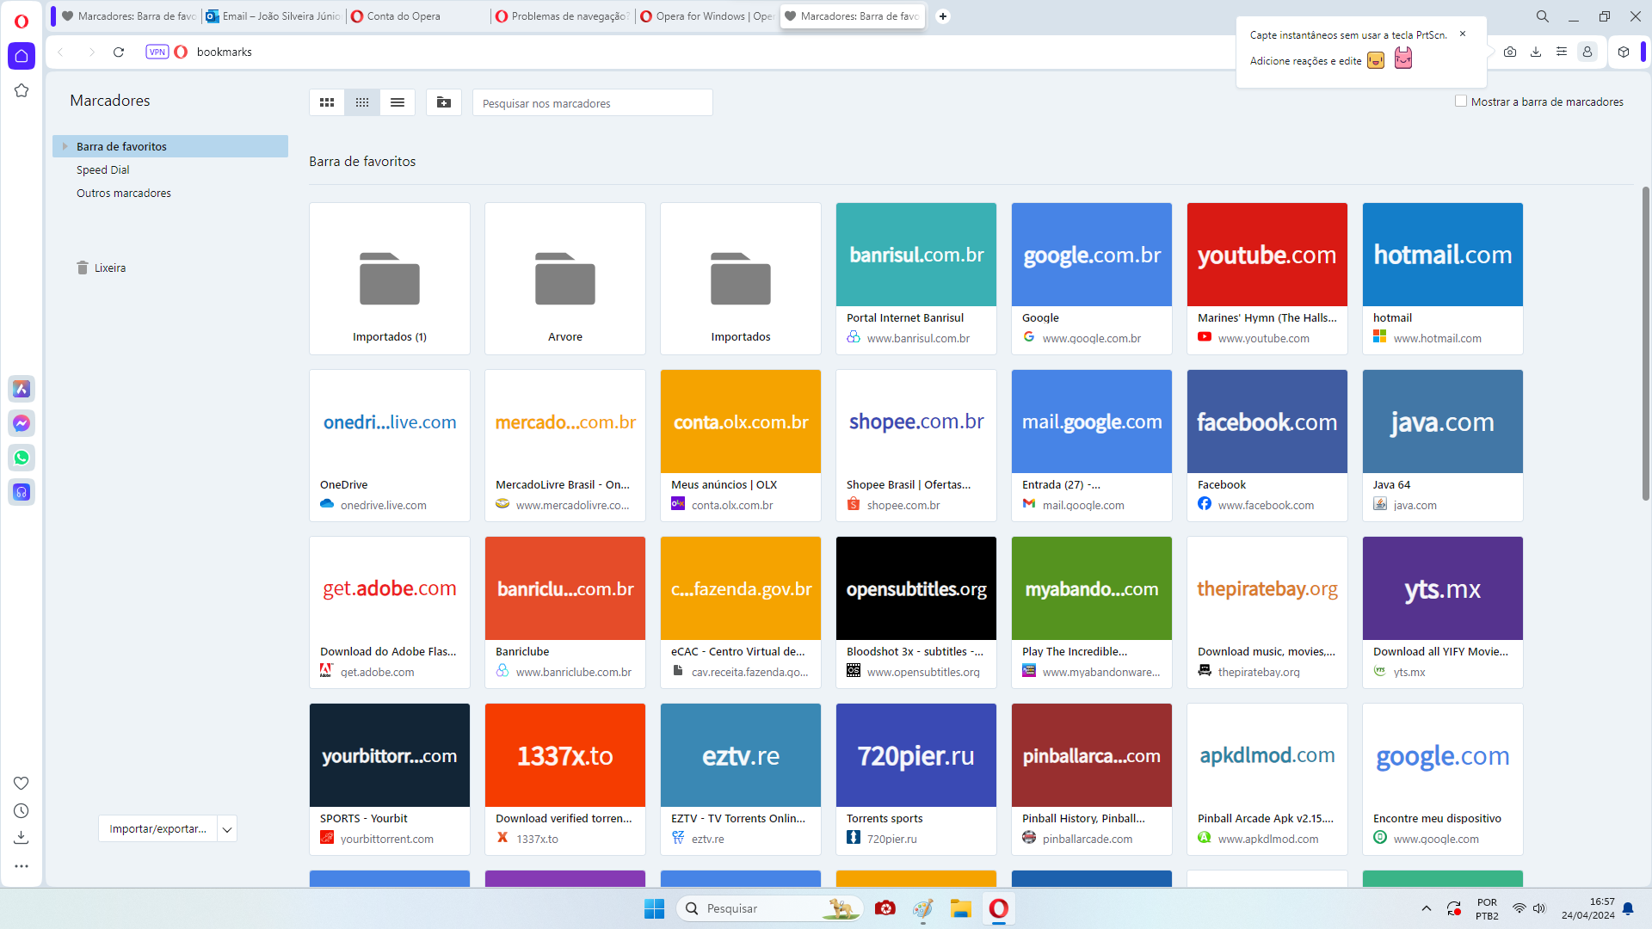Expand Barra de favoritos tree arrow
This screenshot has width=1652, height=929.
[x=65, y=146]
